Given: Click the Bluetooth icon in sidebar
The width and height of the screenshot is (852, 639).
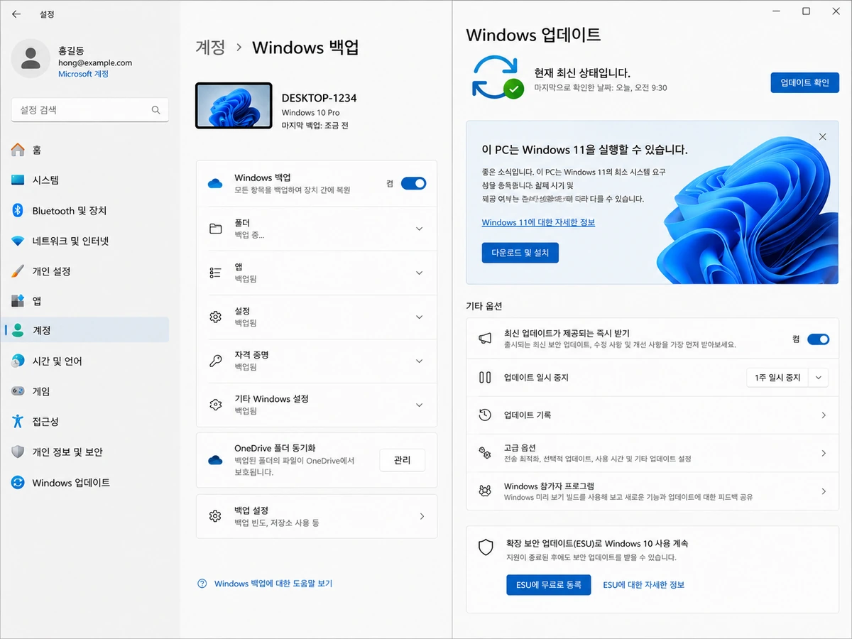Looking at the screenshot, I should [x=18, y=211].
